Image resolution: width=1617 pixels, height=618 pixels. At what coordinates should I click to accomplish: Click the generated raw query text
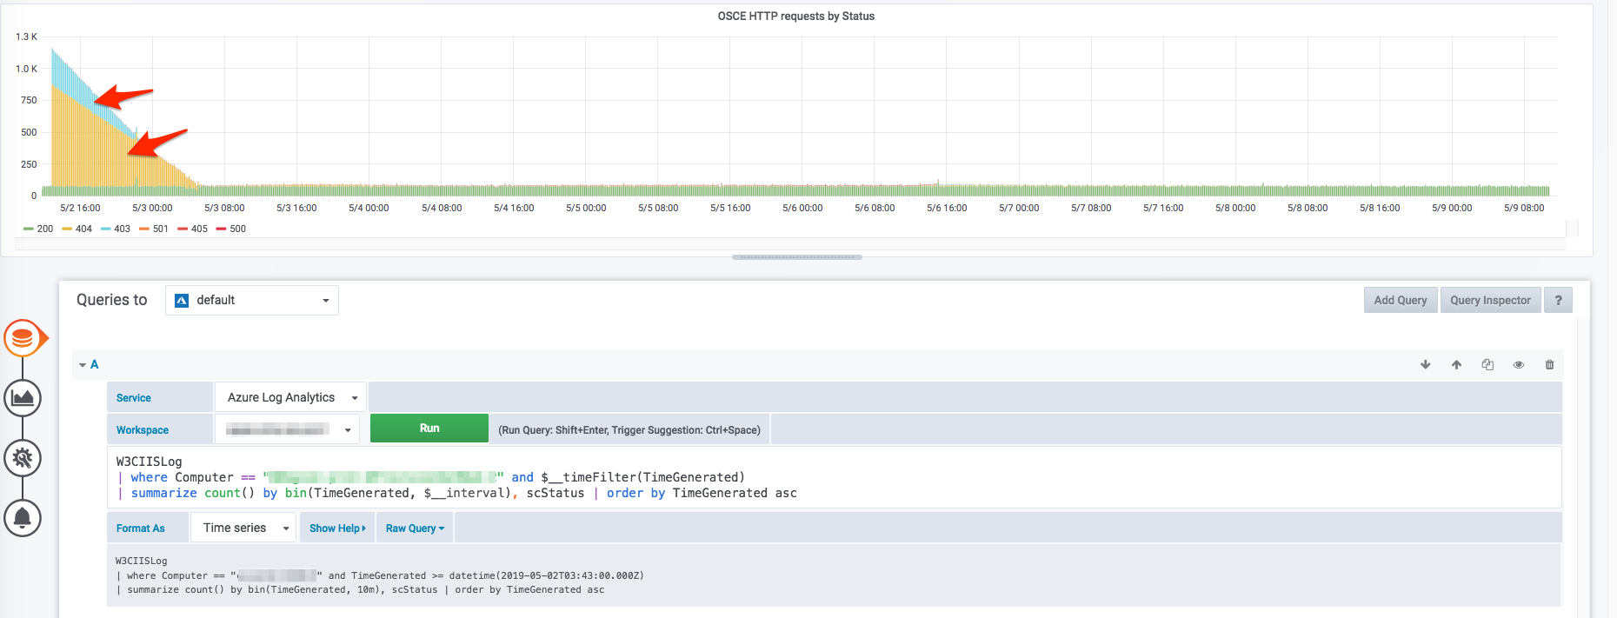(380, 575)
